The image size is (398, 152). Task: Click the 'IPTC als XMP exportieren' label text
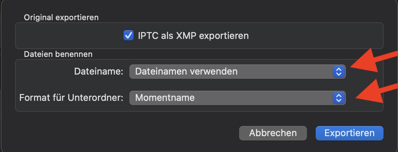(x=193, y=36)
